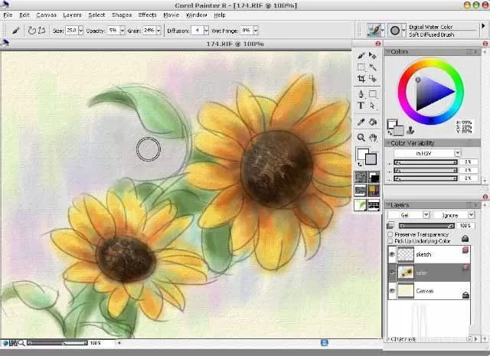The image size is (490, 356).
Task: Open the Gel composite method dropdown
Action: (x=408, y=215)
